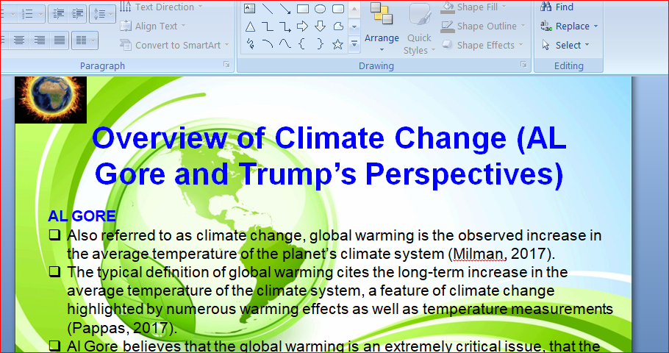Viewport: 669px width, 353px height.
Task: Click the burning Earth image on slide
Action: pos(51,100)
